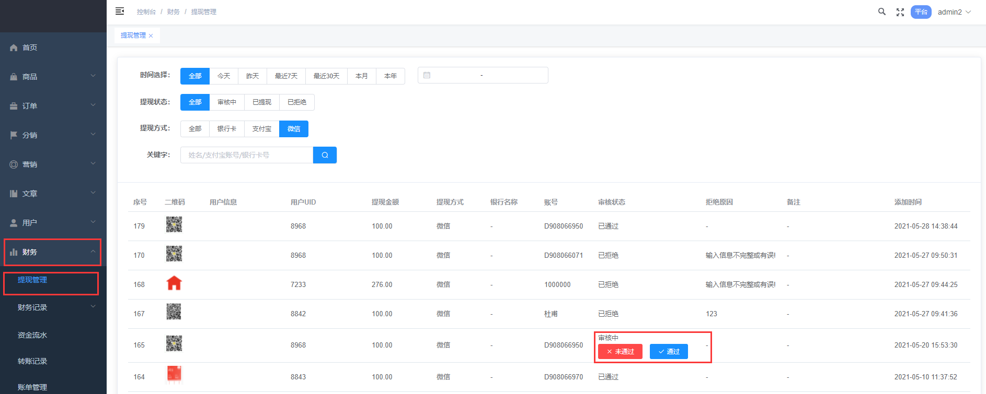
Task: Click the 财务 bar chart icon
Action: coord(14,252)
